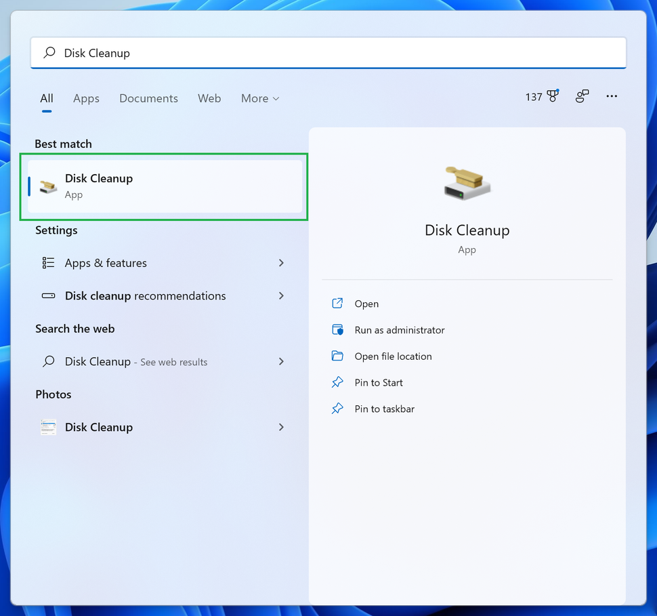Click the Apps & features icon
Screen dimensions: 657x616
[47, 263]
